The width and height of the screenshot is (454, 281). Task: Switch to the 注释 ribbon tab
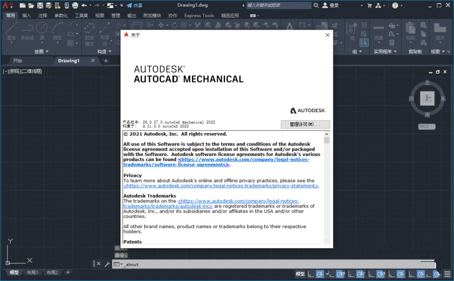pyautogui.click(x=42, y=16)
